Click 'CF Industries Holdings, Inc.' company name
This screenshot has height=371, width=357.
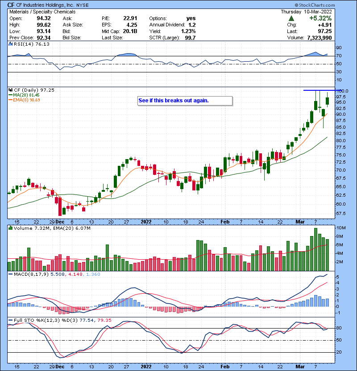tap(46, 5)
